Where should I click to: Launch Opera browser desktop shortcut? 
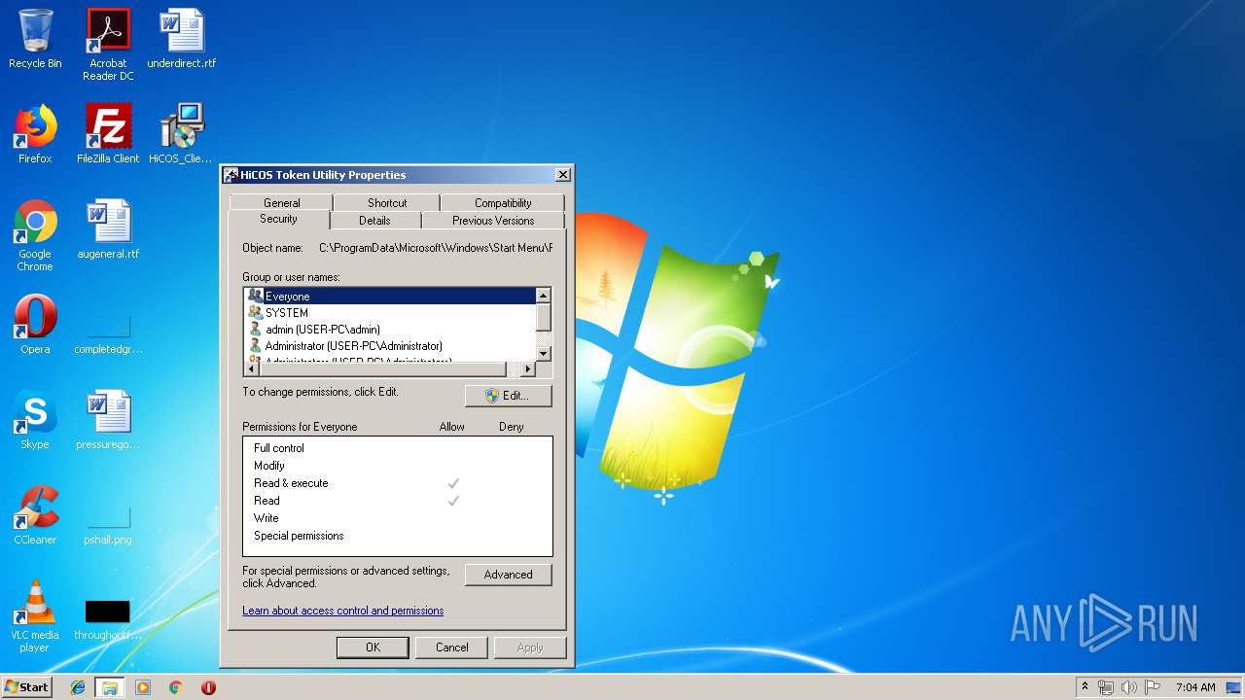coord(35,325)
